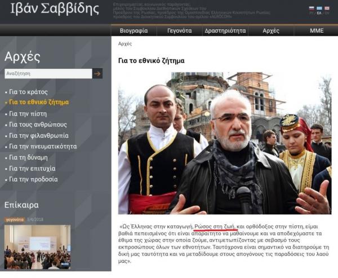This screenshot has width=338, height=278.
Task: Select the highlighted 'Για το εθνικό ζήτημα' link
Action: point(39,102)
